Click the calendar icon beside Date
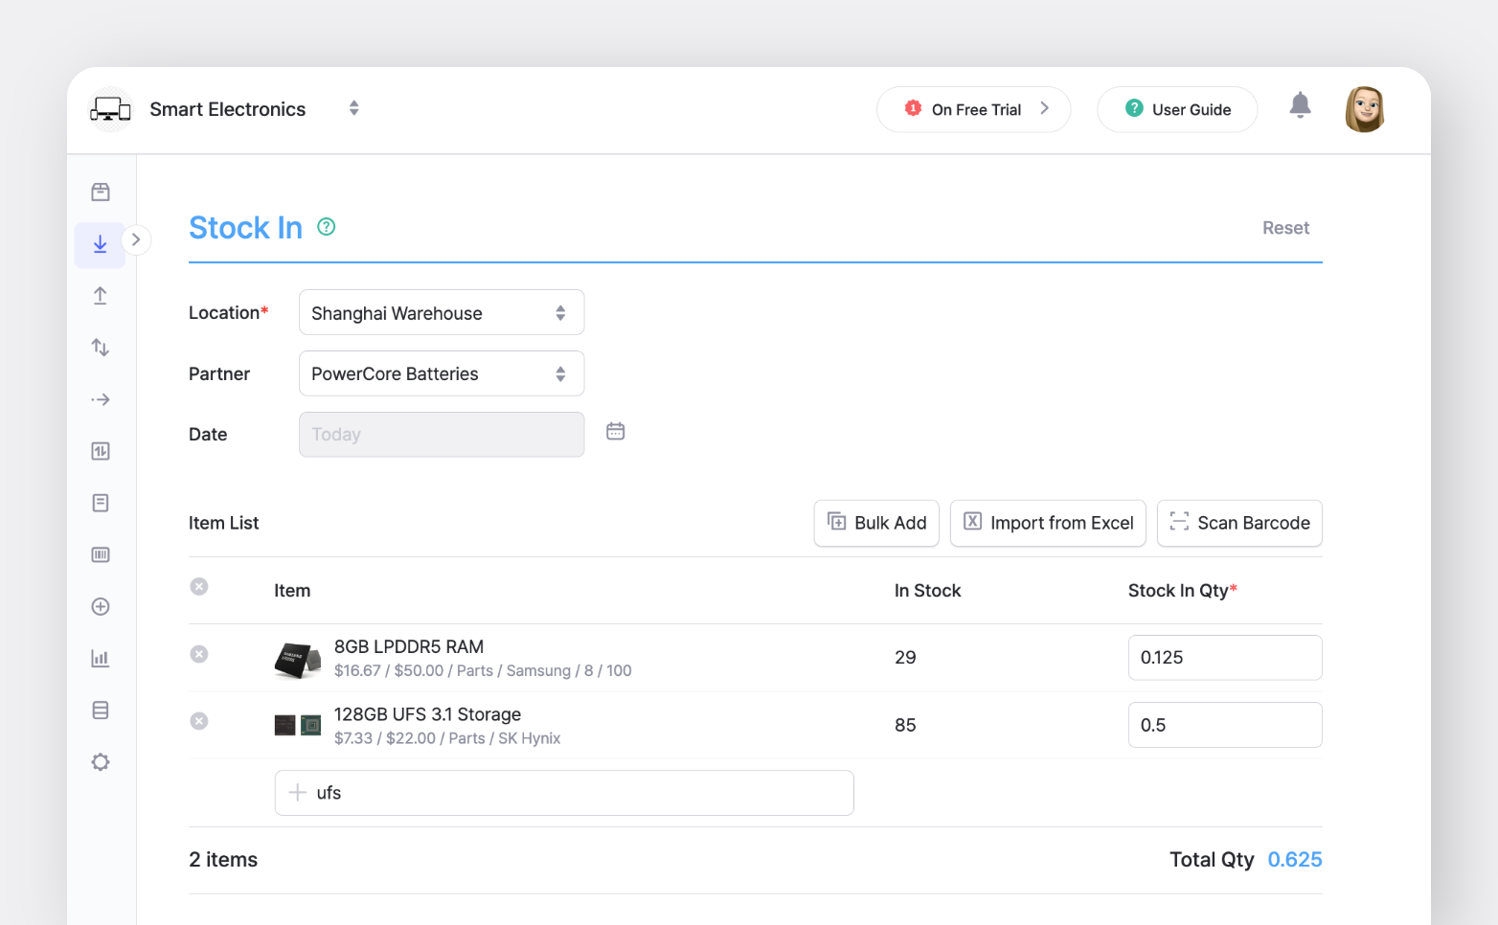The height and width of the screenshot is (925, 1498). point(615,432)
